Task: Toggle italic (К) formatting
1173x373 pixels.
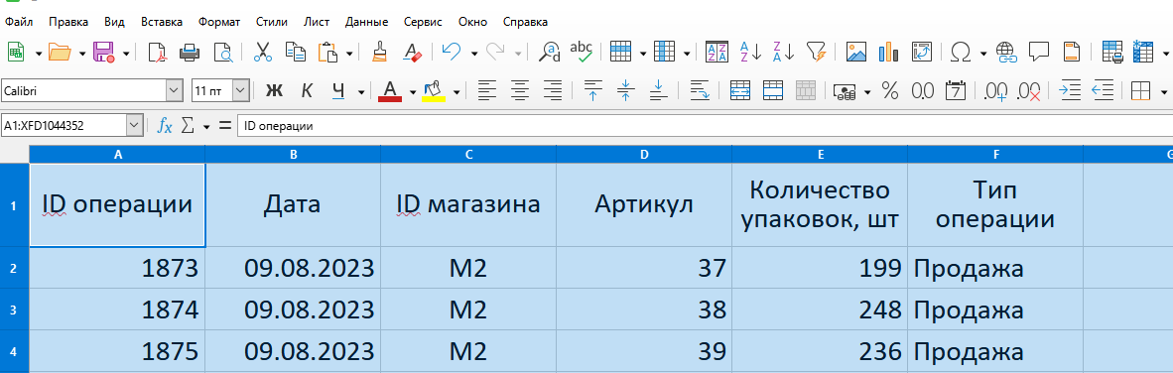Action: [307, 91]
